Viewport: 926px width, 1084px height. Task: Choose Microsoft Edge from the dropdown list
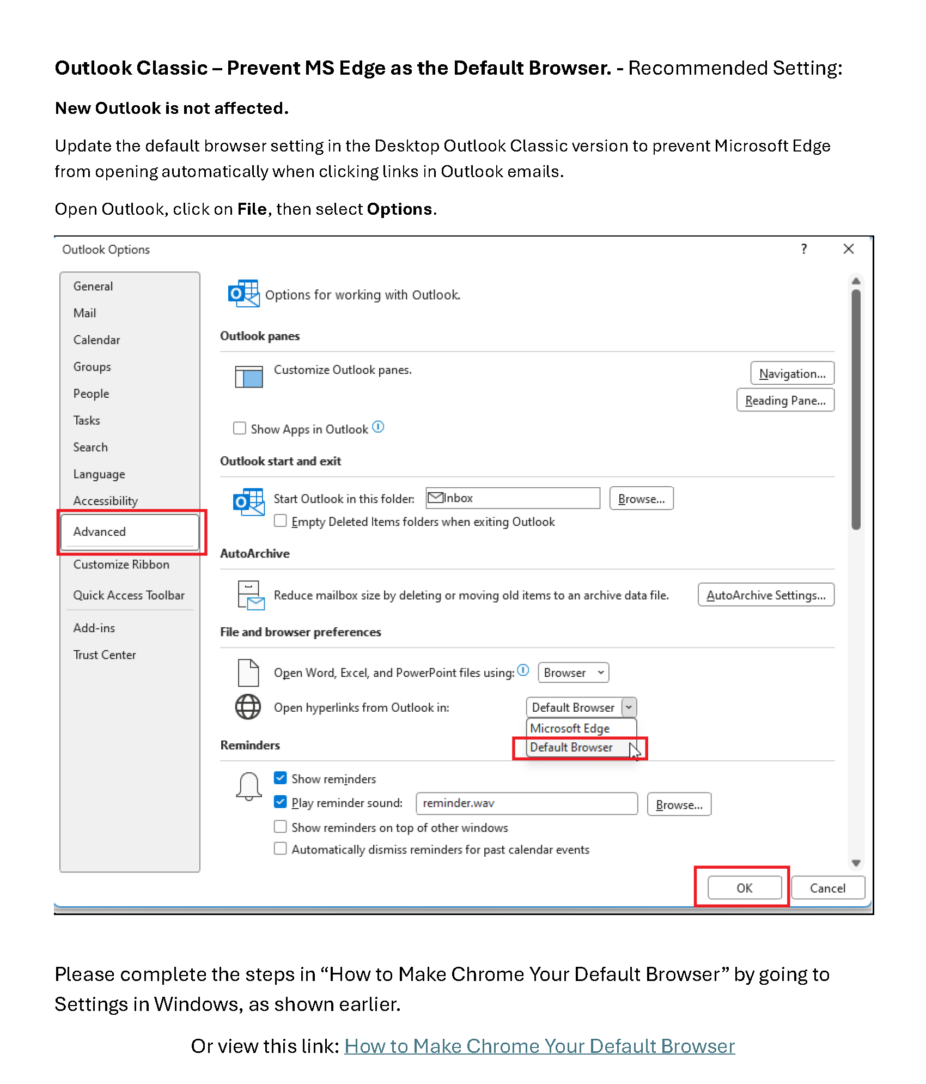coord(570,729)
